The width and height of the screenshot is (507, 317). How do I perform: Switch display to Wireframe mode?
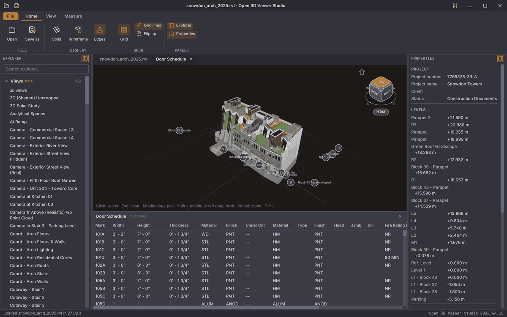click(78, 34)
